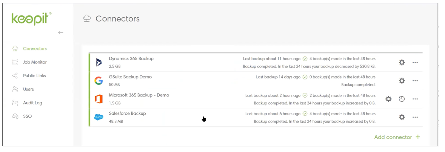Image resolution: width=445 pixels, height=152 pixels.
Task: Expand more options for Salesforce Backup
Action: (415, 117)
